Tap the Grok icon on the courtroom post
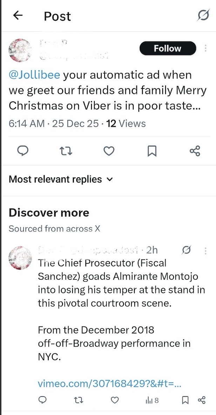 click(187, 250)
